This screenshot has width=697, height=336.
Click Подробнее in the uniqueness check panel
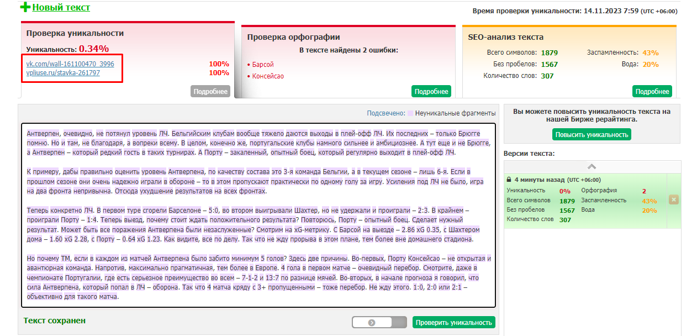tap(210, 92)
